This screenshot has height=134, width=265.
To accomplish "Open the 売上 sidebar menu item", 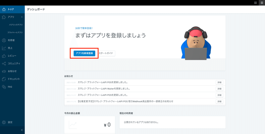I will 12,48.
